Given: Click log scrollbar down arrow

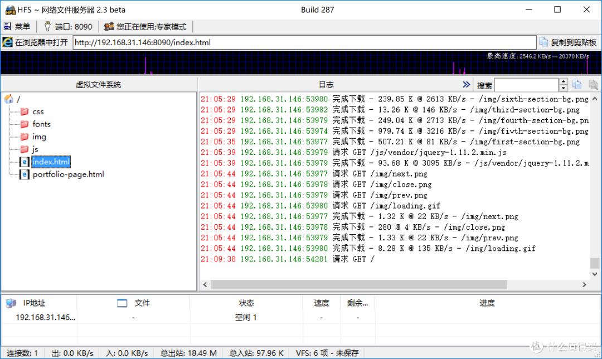Looking at the screenshot, I should (x=595, y=274).
